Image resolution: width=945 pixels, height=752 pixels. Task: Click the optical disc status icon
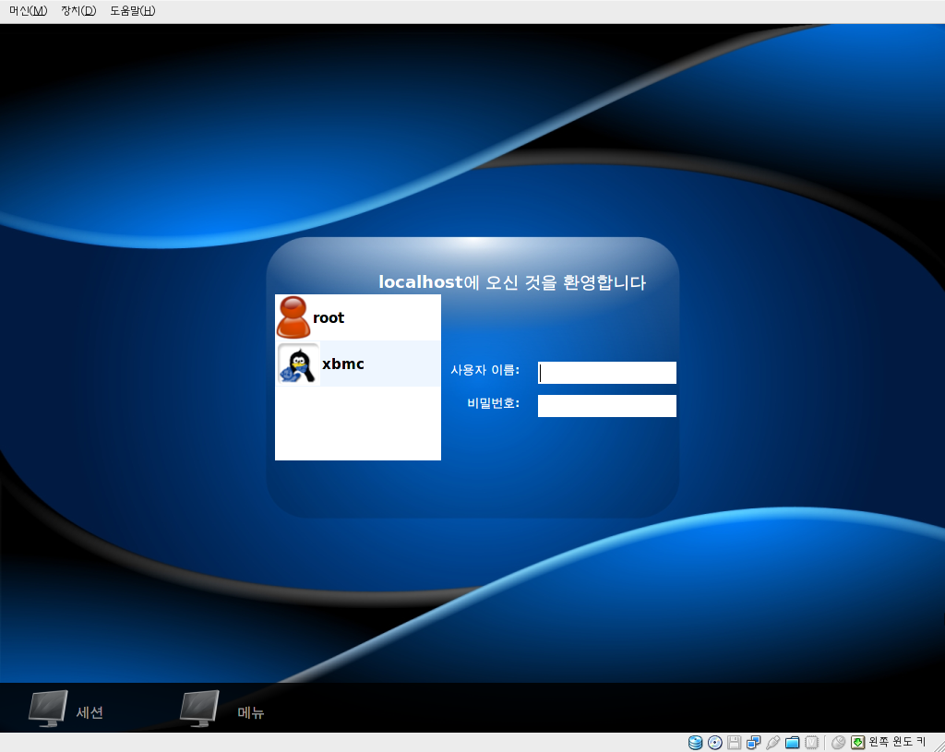coord(715,743)
